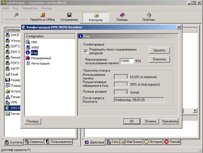Maximize the GateKeeper main window
Image resolution: width=203 pixels, height=153 pixels.
tap(194, 3)
